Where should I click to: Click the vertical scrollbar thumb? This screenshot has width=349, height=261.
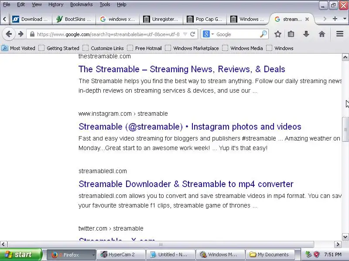pos(345,129)
